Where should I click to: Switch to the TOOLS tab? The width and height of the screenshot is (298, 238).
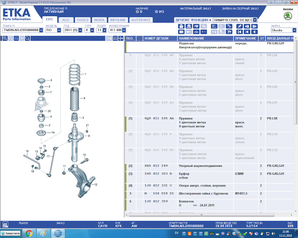83,20
